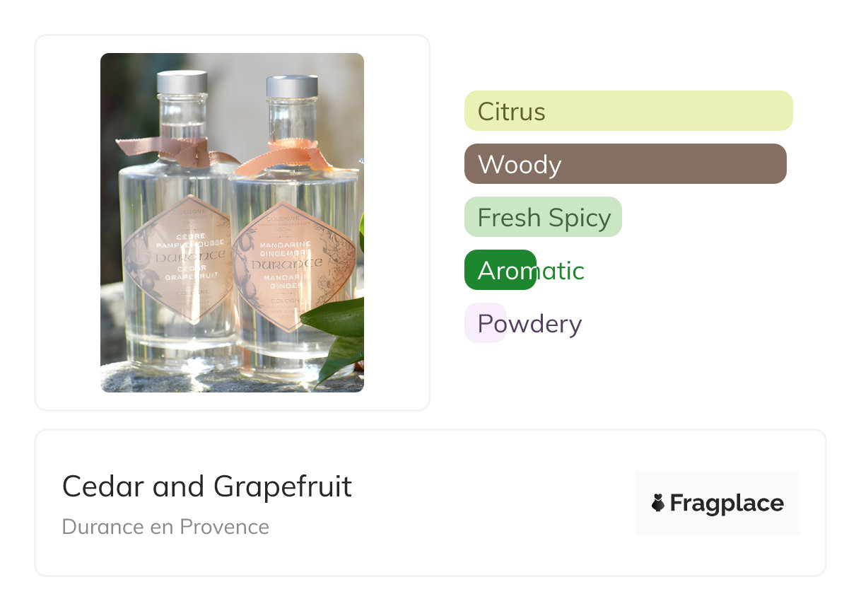Click the Fresh Spicy accord tag
Image resolution: width=861 pixels, height=611 pixels.
coord(543,217)
